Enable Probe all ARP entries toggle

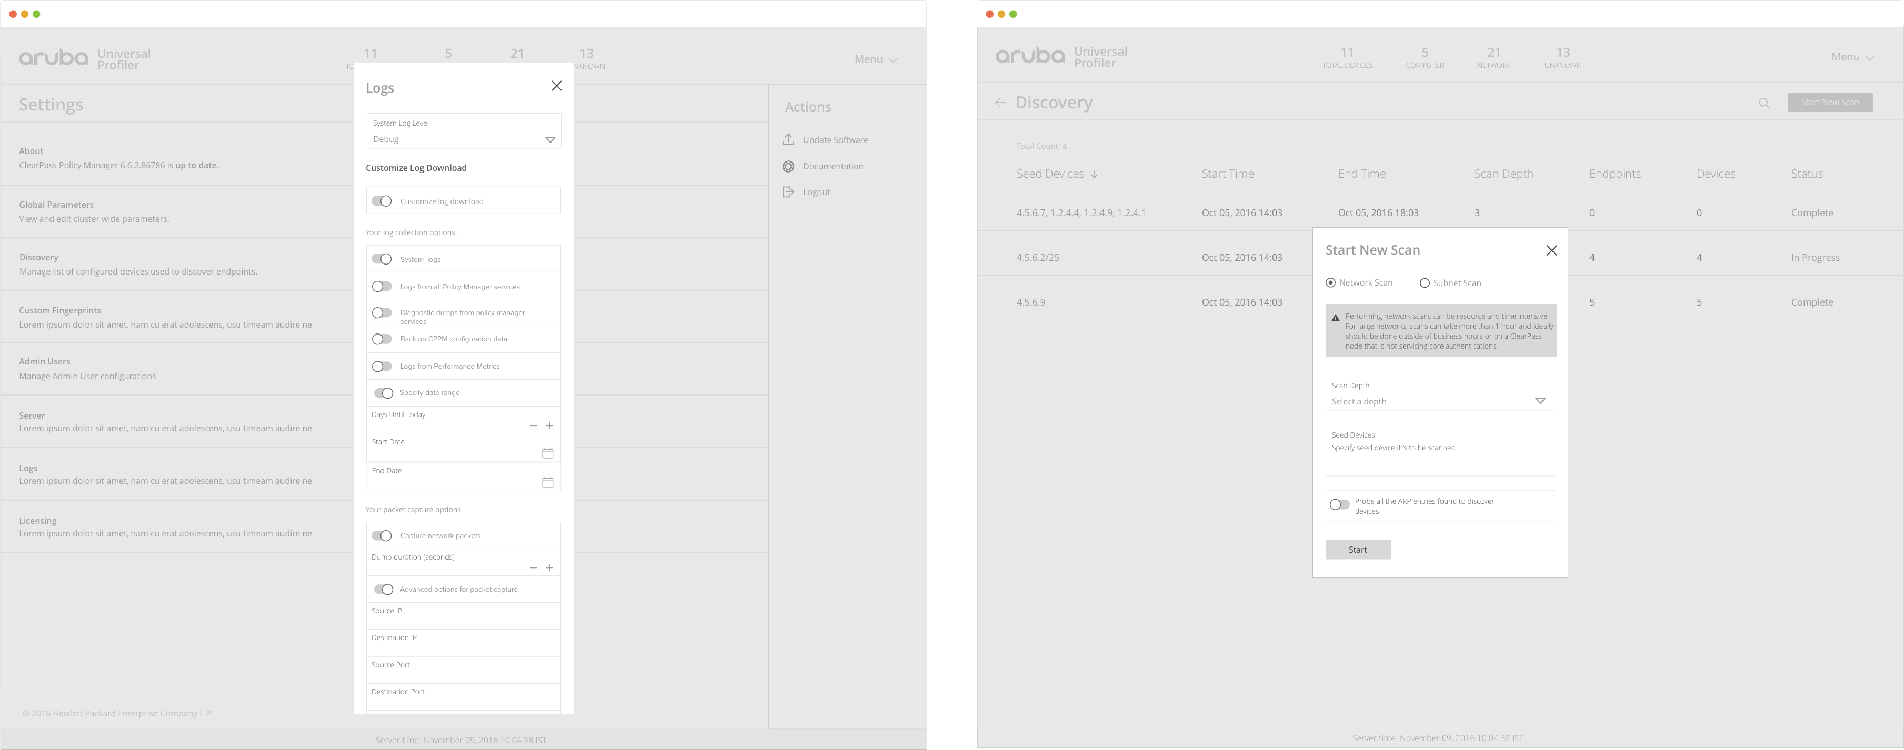[1339, 505]
